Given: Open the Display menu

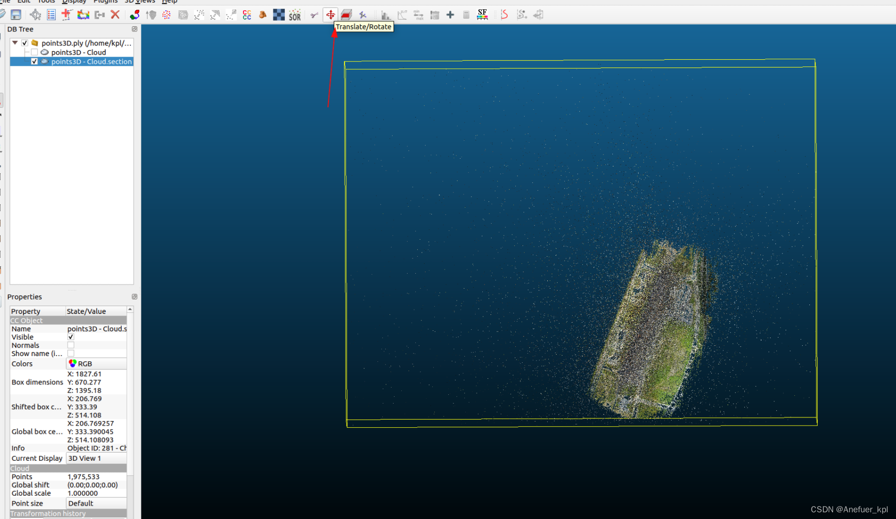Looking at the screenshot, I should coord(74,2).
